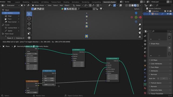Open viewport Add menu
Screen dimensions: 173x97
tap(61, 5)
